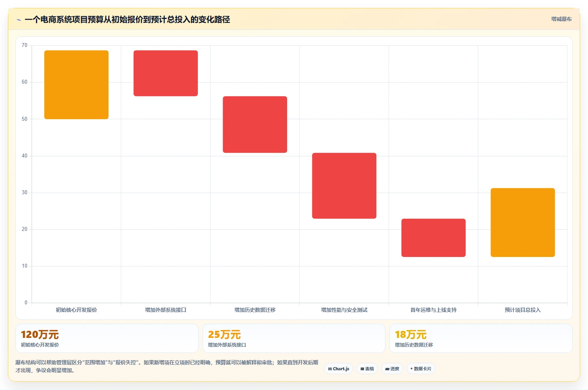Click the 增减瀑布 label in header
The width and height of the screenshot is (588, 390).
[561, 19]
